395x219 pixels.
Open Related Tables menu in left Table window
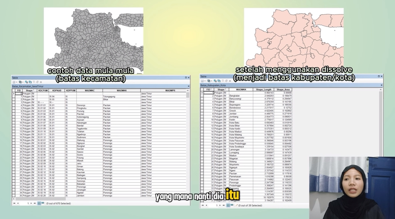click(x=21, y=82)
